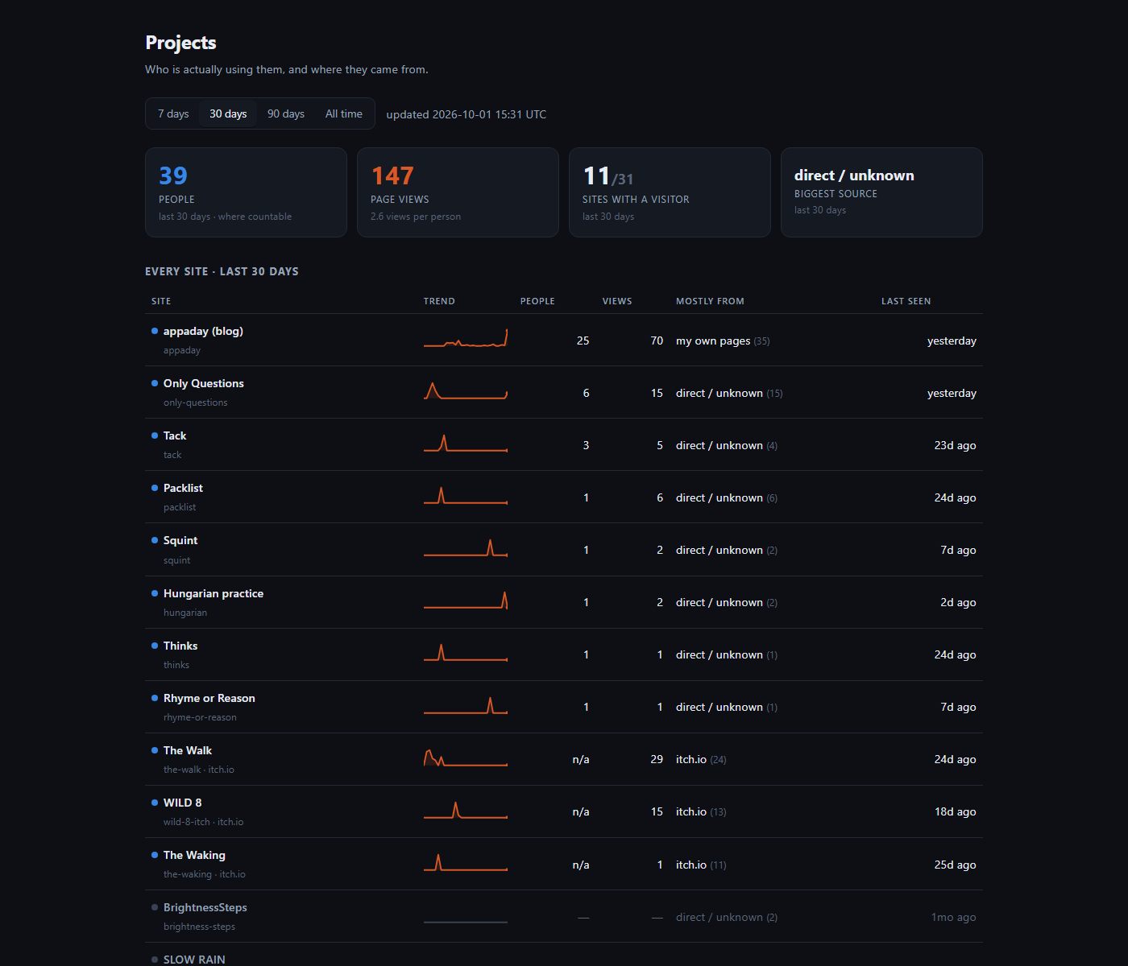
Task: Click the '2d ago' last seen for Hungarian practice
Action: [x=958, y=602]
